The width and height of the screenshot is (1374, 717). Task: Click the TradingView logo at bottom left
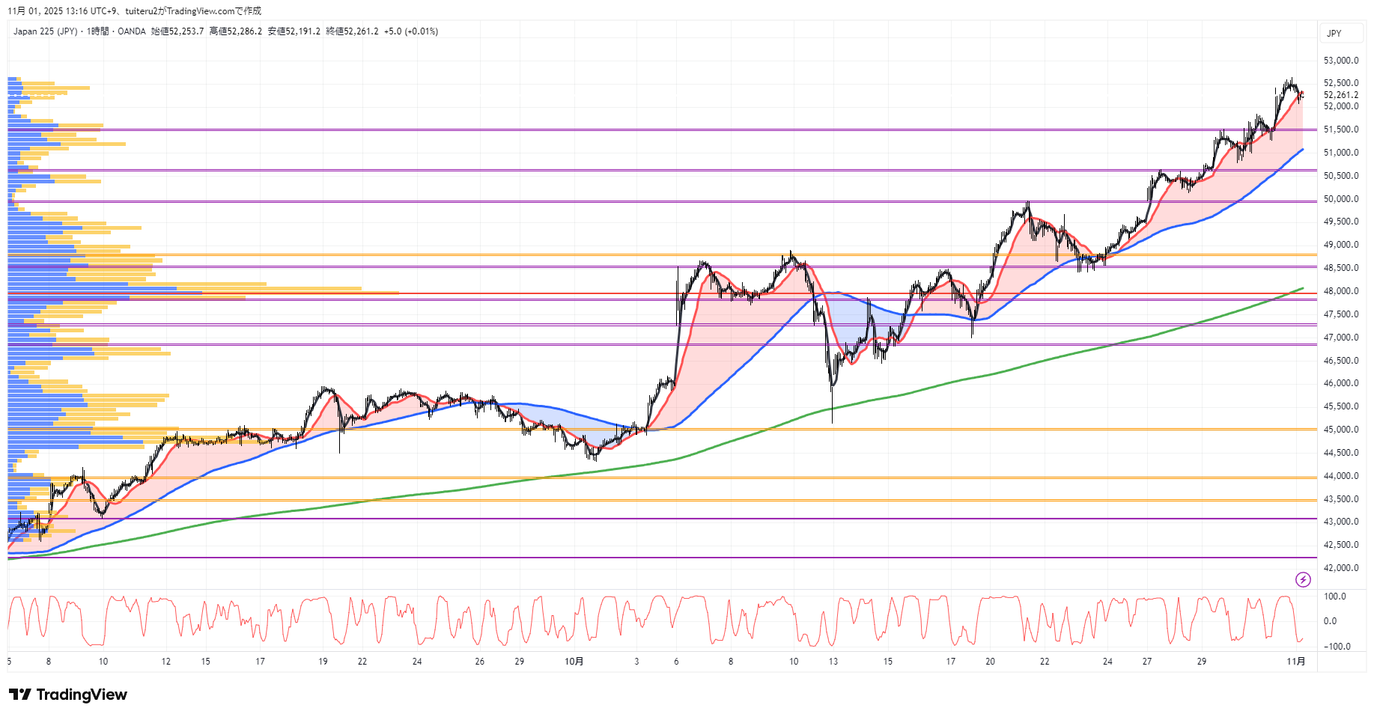point(68,695)
